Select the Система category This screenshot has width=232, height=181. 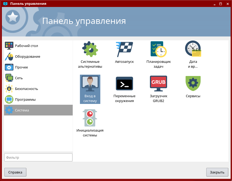point(22,110)
